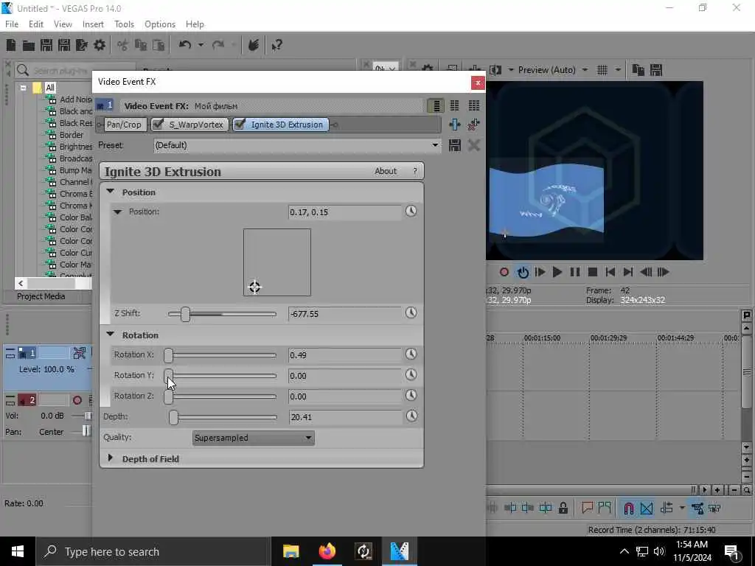Create a new project with the blank-page toolbar icon

pyautogui.click(x=10, y=45)
